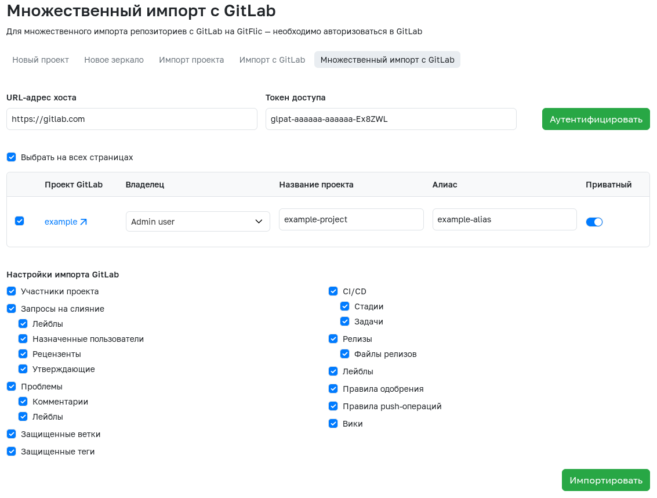Focus the Токен доступа input field
This screenshot has width=657, height=498.
391,119
